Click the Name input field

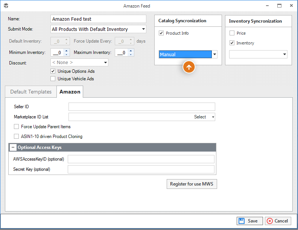point(98,19)
